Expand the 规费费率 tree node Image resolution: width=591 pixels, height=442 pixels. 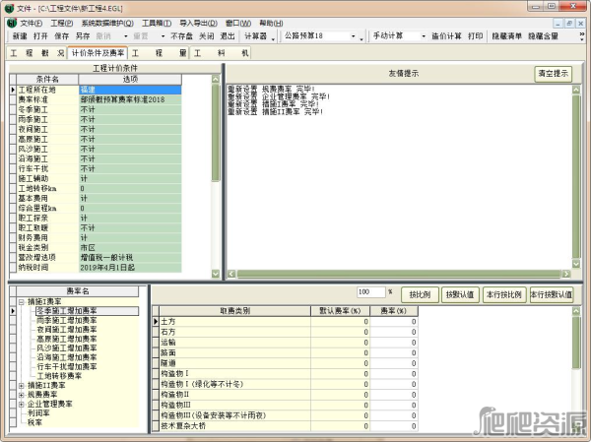[x=22, y=394]
